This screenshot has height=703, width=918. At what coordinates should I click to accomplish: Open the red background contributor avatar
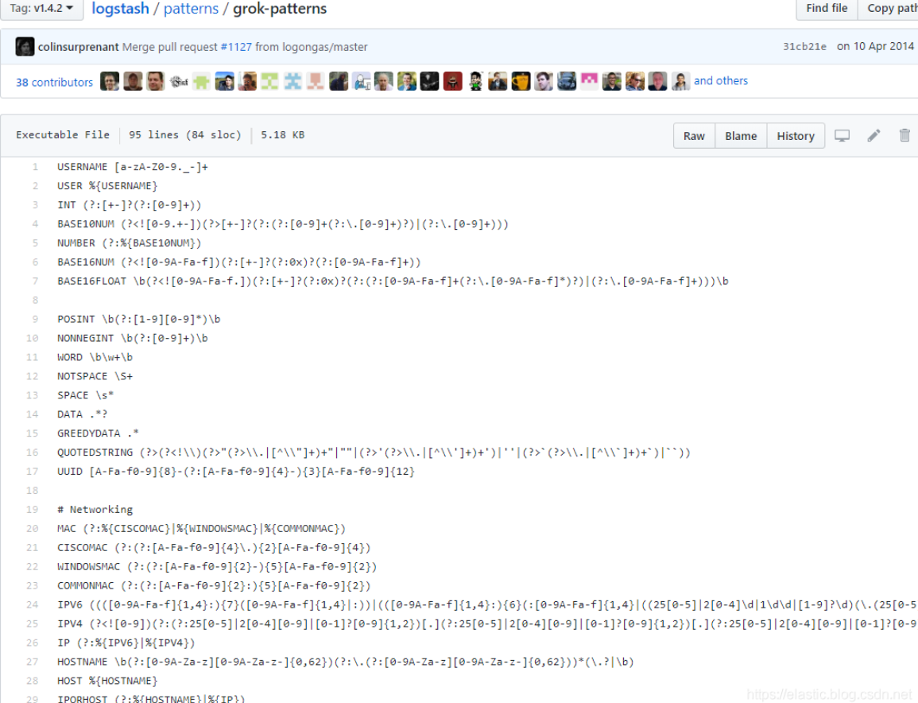[452, 81]
